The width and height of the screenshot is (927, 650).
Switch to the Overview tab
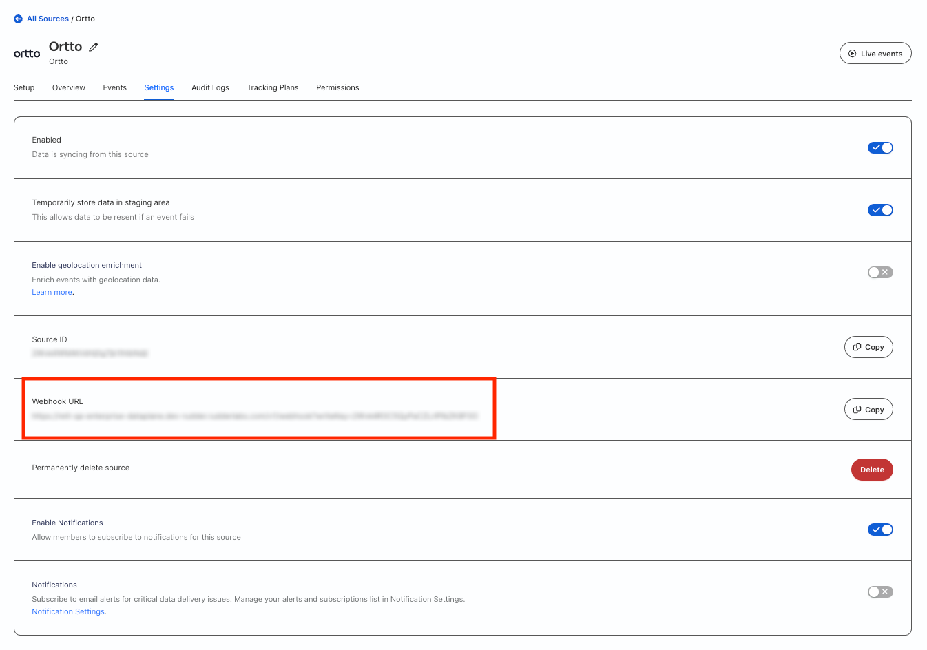[69, 87]
